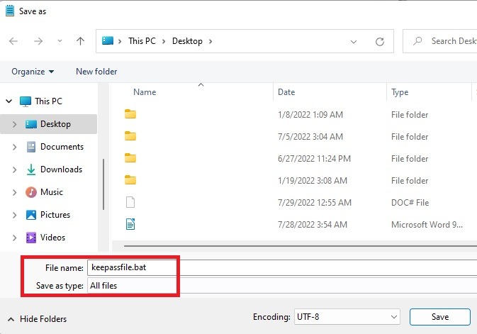Viewport: 477px width, 334px height.
Task: Expand chevron between This PC and Desktop
Action: (x=164, y=41)
